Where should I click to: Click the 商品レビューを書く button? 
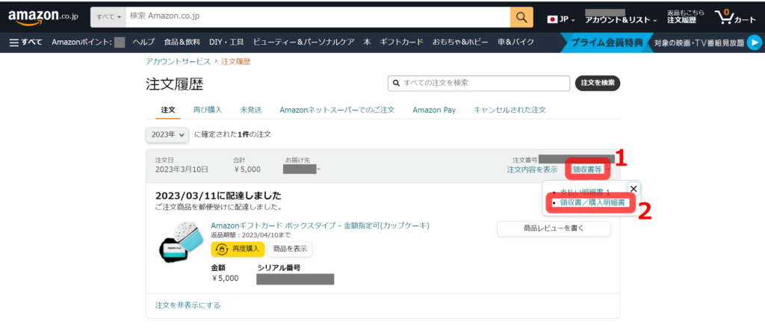coord(553,229)
